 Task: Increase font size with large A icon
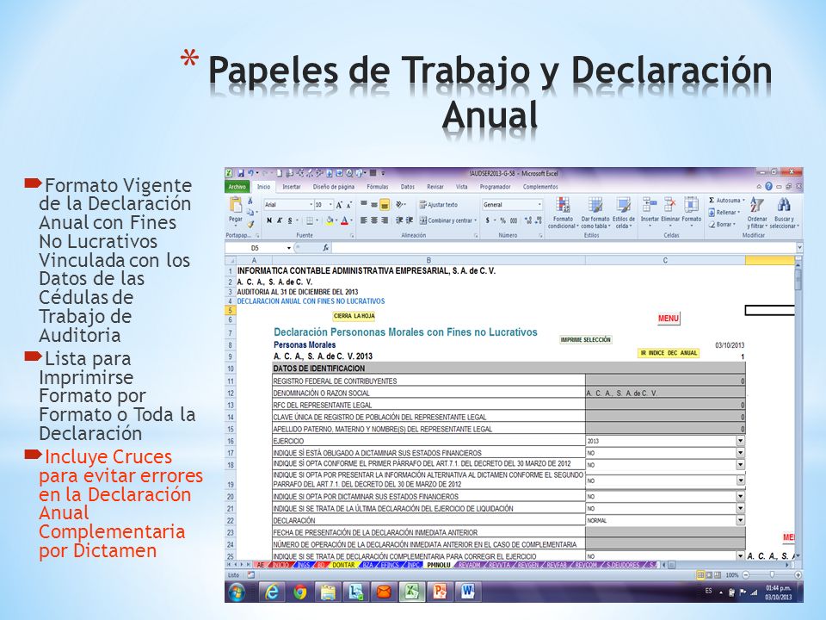[339, 205]
